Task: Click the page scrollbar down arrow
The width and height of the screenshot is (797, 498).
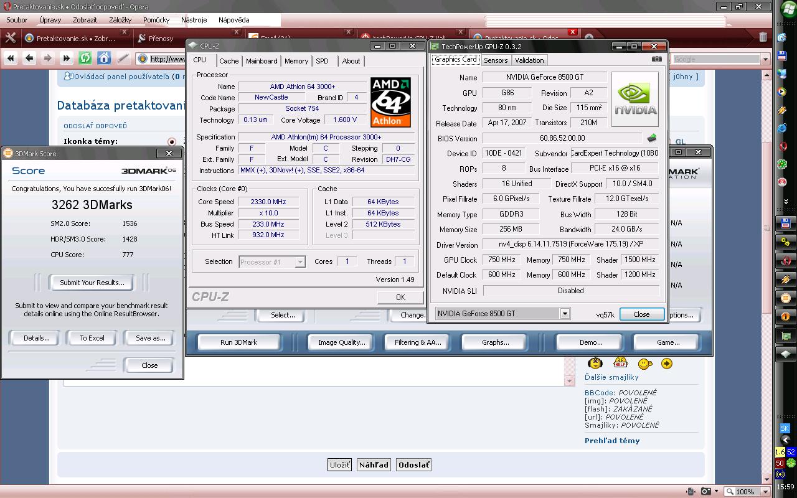Action: (768, 479)
